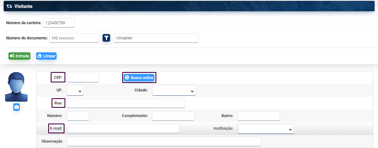This screenshot has height=148, width=378.
Task: Click the address Número input box
Action: (78, 116)
